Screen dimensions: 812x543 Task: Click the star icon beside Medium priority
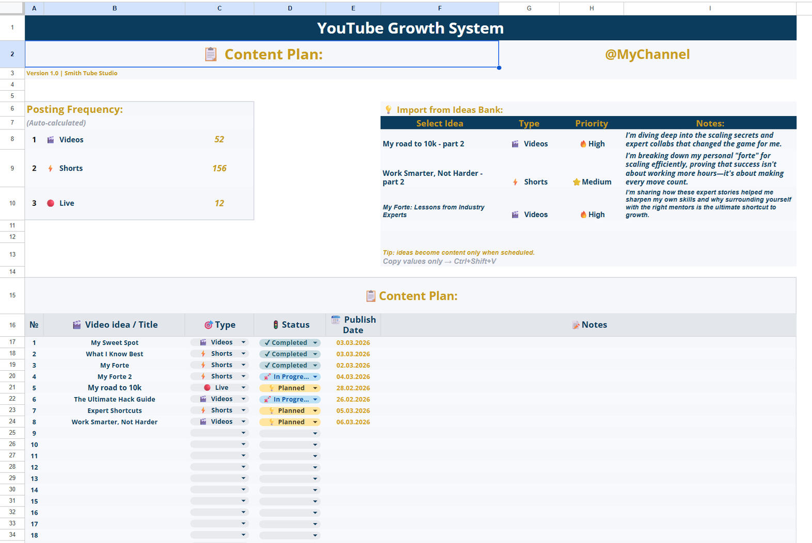[x=576, y=182]
